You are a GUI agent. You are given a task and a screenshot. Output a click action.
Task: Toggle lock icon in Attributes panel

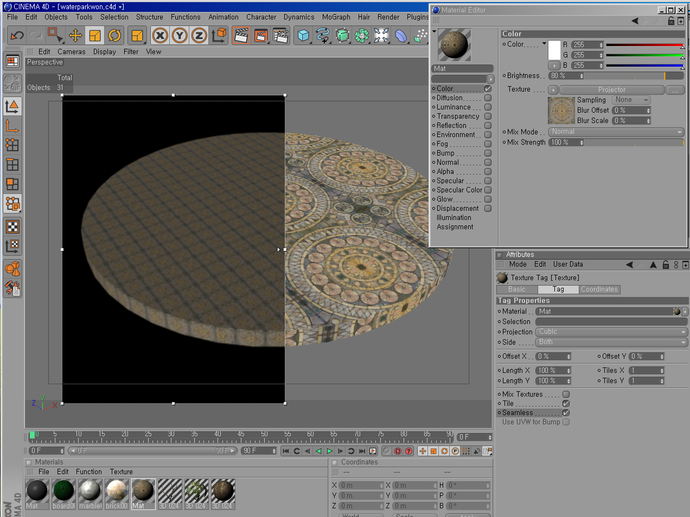pyautogui.click(x=666, y=264)
